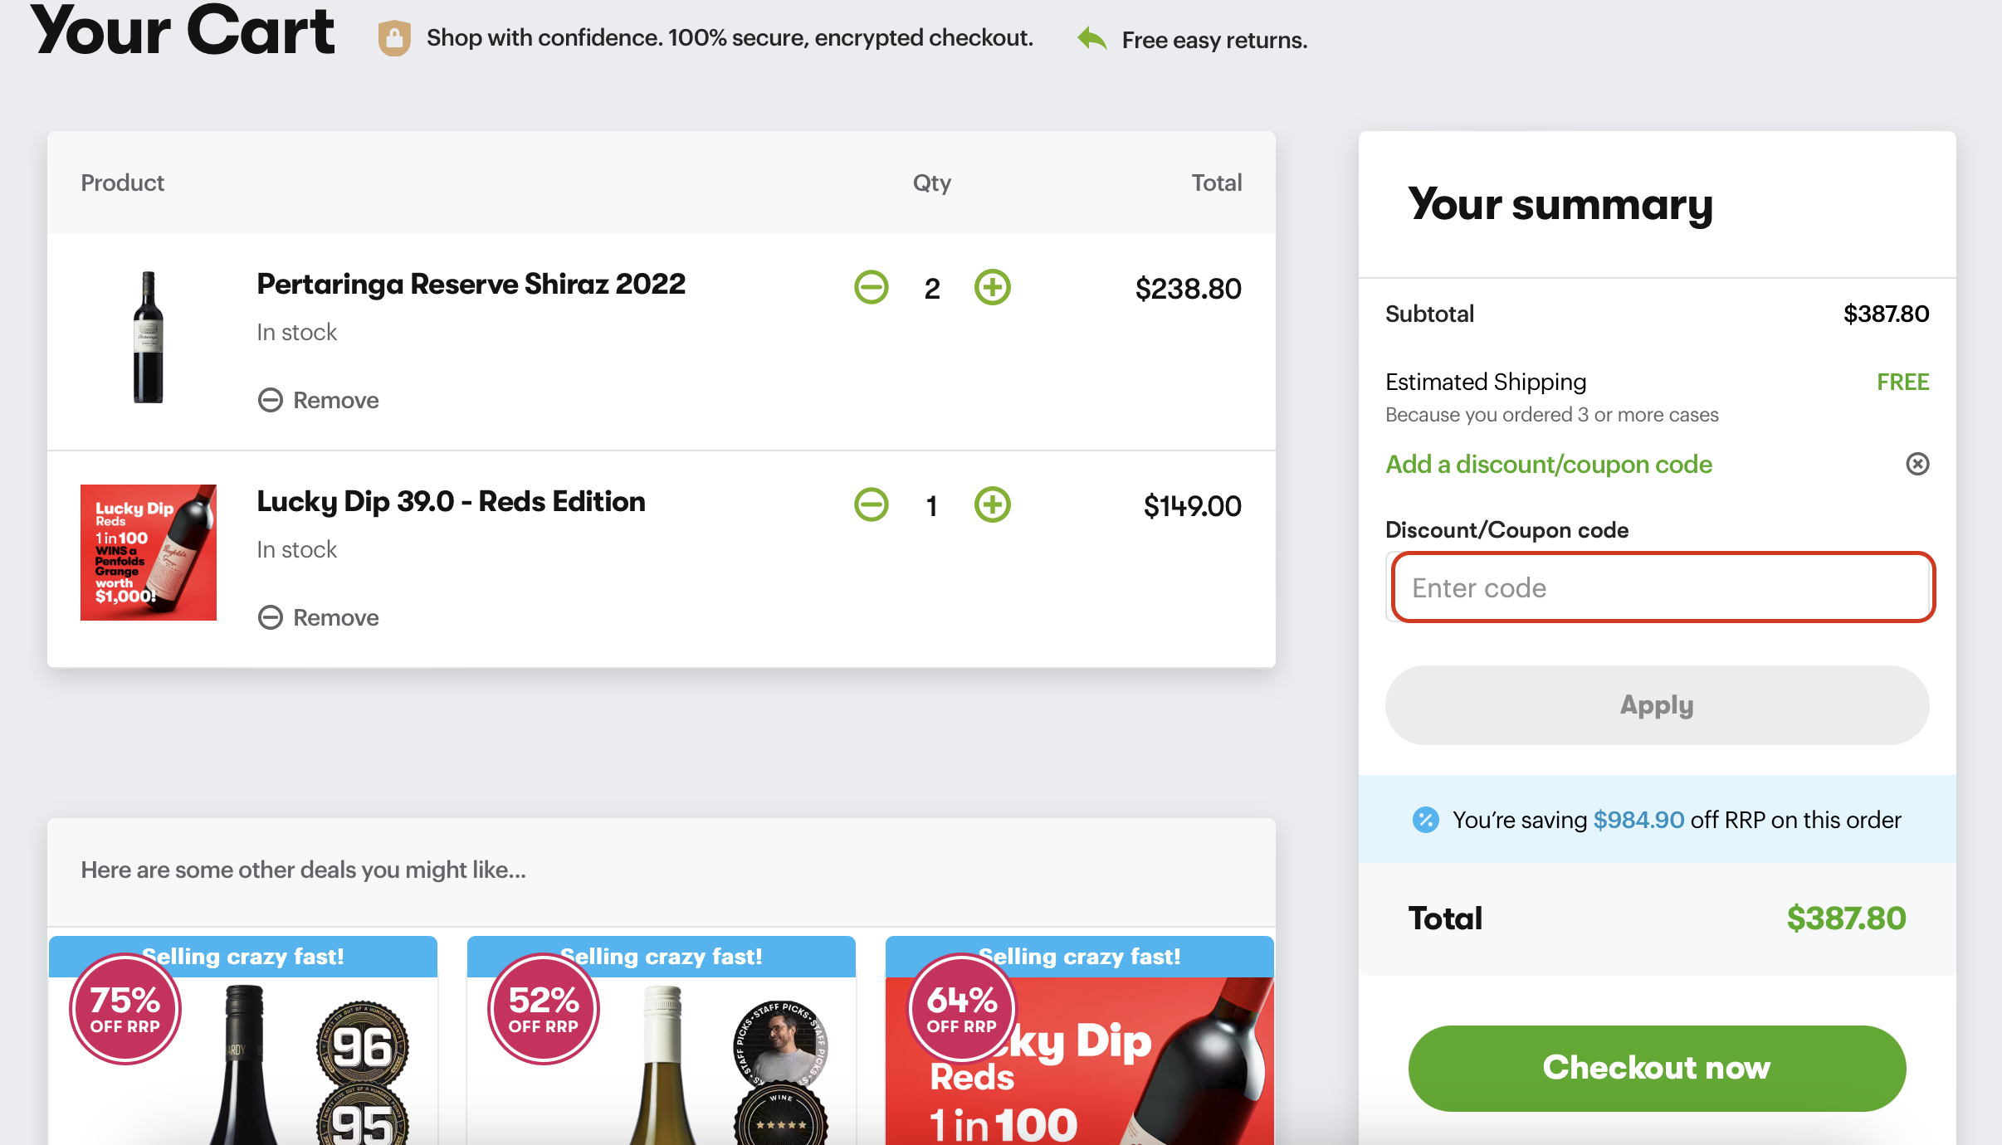Select the Product column header
The image size is (2002, 1145).
click(x=122, y=183)
